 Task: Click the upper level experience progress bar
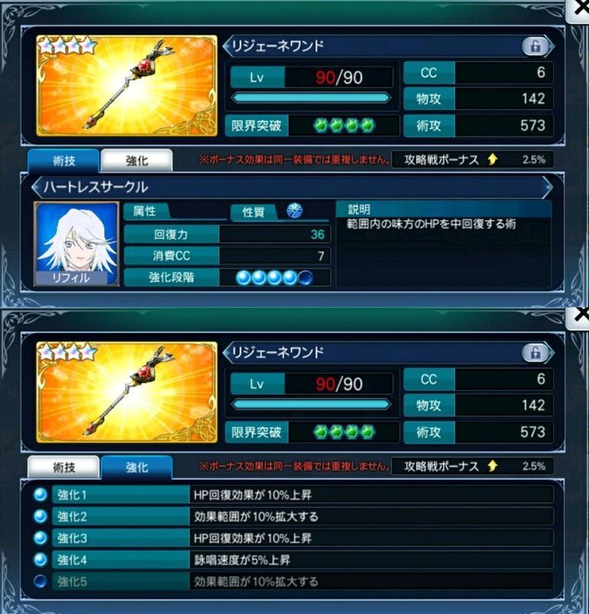click(x=311, y=97)
